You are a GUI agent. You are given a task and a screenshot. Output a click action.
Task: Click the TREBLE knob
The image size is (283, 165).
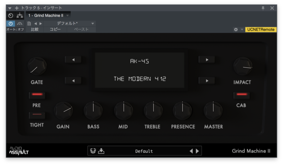click(153, 110)
